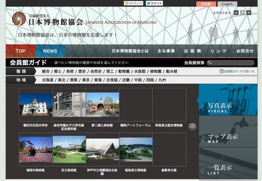Filter by type 水族館

140,72
